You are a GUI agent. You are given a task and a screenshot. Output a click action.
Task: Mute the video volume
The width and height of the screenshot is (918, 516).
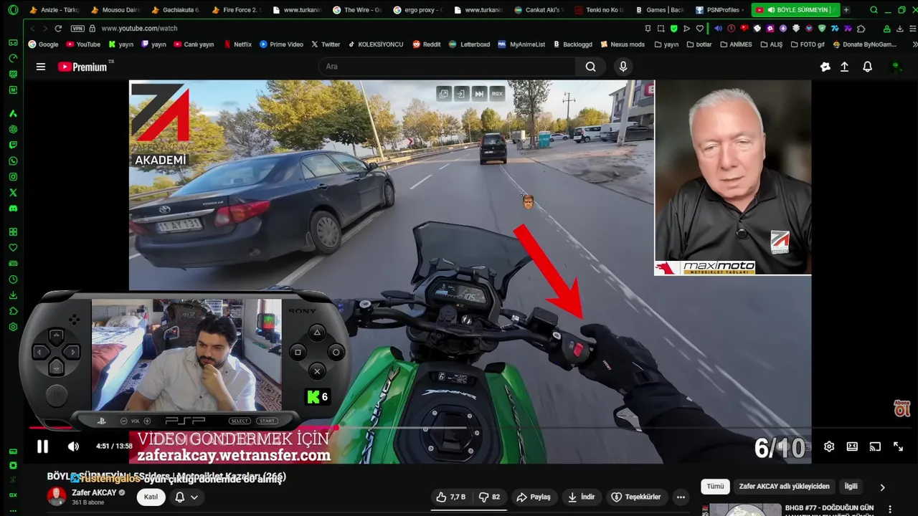pyautogui.click(x=73, y=446)
